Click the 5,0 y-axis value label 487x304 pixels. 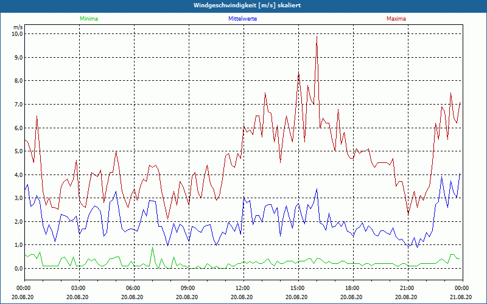point(18,151)
